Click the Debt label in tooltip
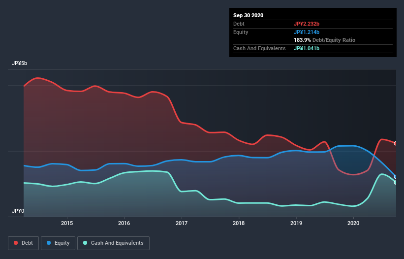This screenshot has height=259, width=404. coord(239,24)
